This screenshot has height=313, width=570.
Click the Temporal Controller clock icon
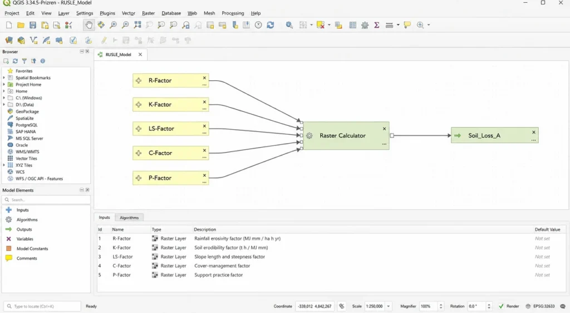click(x=258, y=25)
